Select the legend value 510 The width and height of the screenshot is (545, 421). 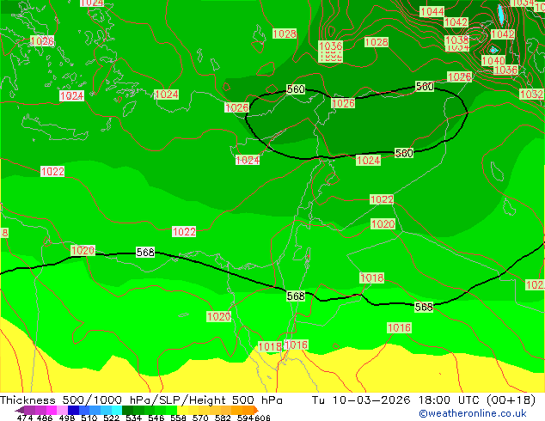pyautogui.click(x=89, y=418)
